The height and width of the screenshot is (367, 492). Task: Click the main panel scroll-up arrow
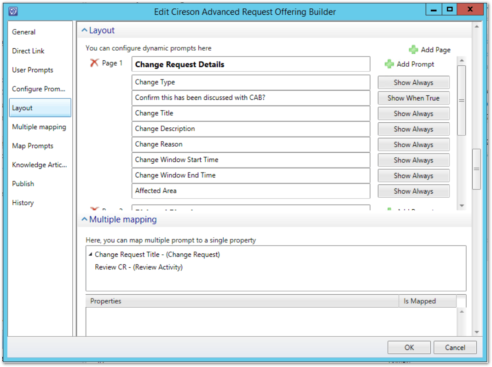point(477,27)
